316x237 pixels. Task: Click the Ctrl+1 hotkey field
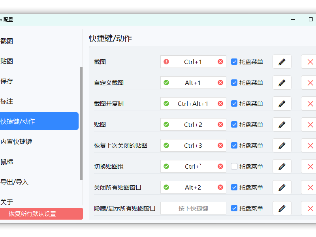coord(193,62)
